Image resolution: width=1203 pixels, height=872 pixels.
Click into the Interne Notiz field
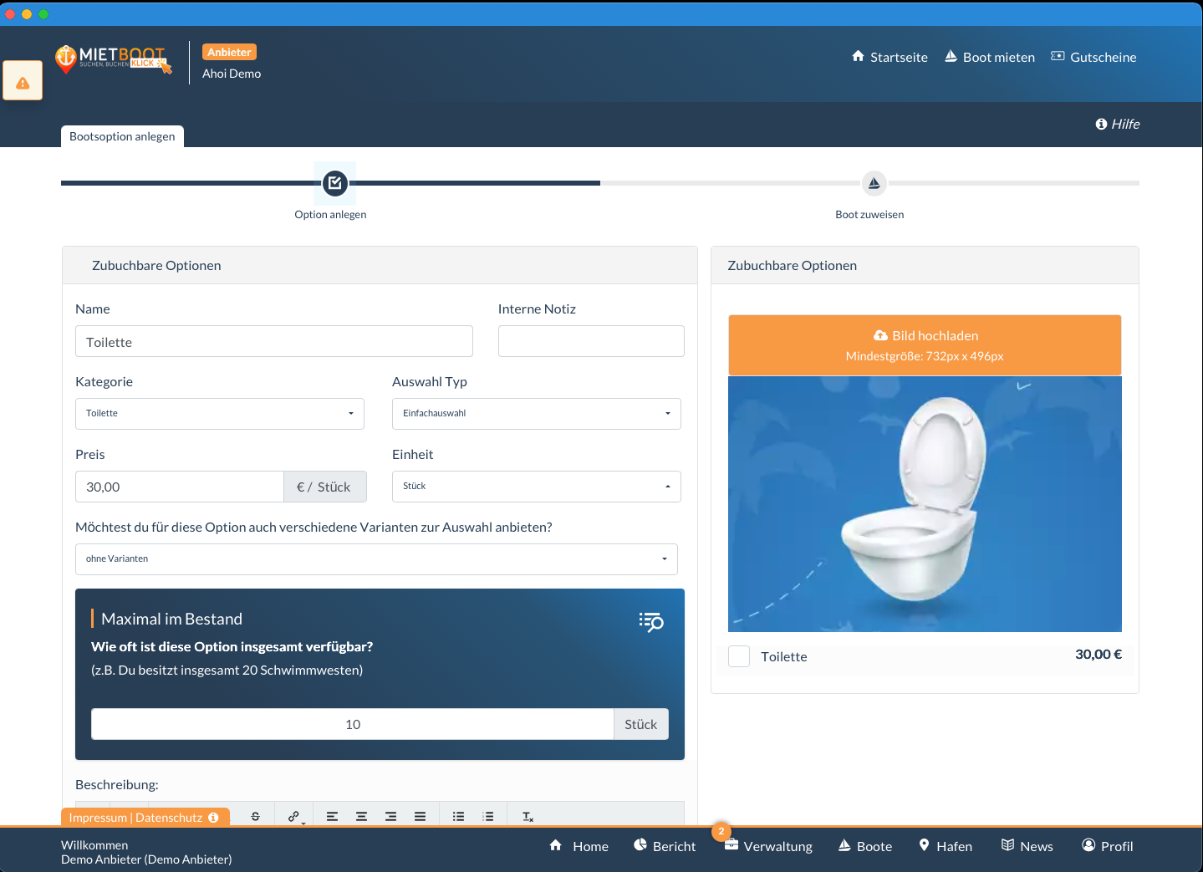pyautogui.click(x=591, y=341)
